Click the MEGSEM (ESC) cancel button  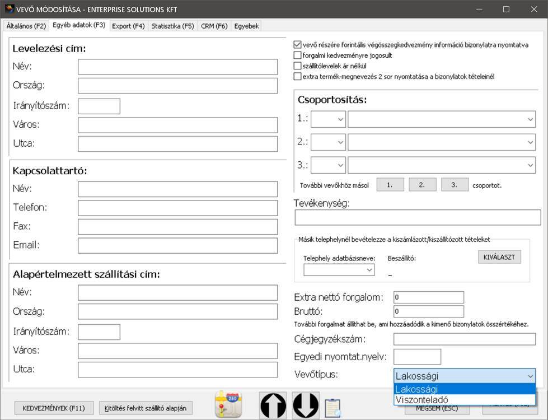click(x=437, y=409)
